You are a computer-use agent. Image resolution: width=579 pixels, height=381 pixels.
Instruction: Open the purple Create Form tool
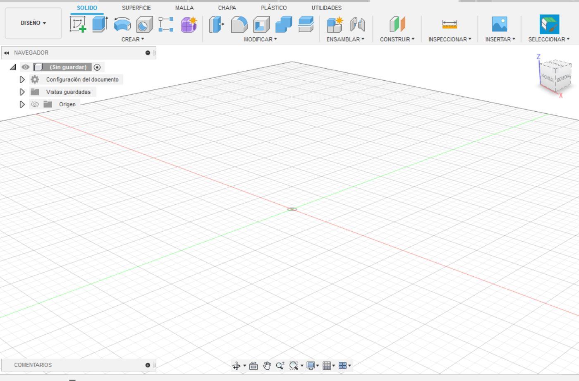(x=189, y=24)
